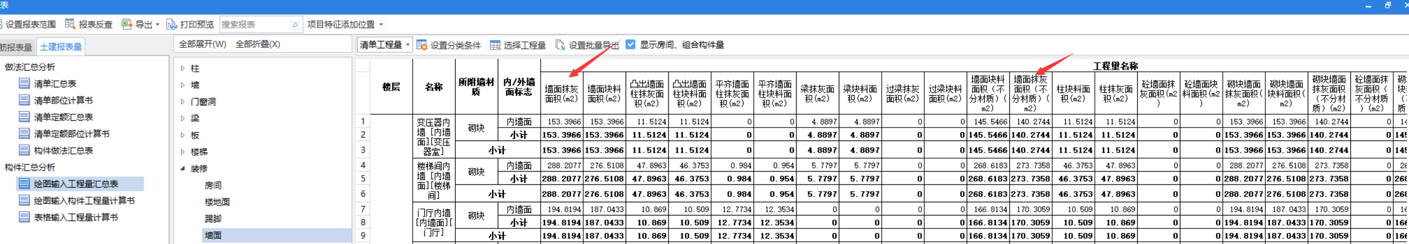The image size is (1409, 244).
Task: Click the 选择工程量 icon
Action: [495, 45]
